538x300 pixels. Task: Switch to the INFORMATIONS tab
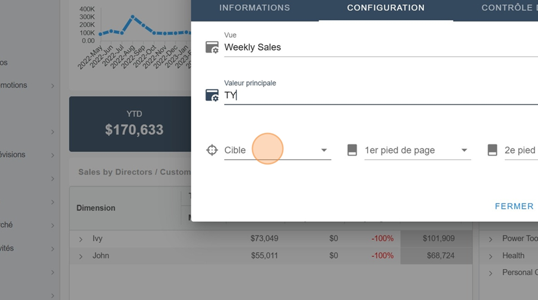255,8
